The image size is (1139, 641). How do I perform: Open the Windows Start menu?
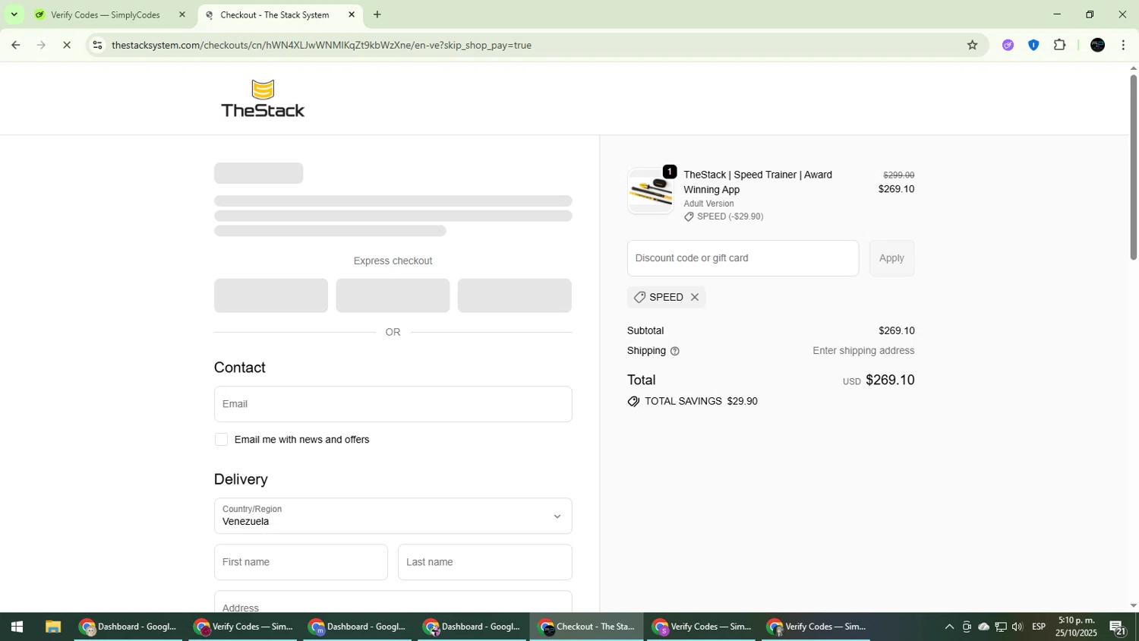click(17, 627)
